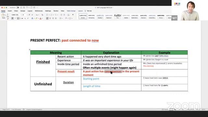Click the Format Painter brush icon
Viewport: 208px width, 117px height.
8,19
